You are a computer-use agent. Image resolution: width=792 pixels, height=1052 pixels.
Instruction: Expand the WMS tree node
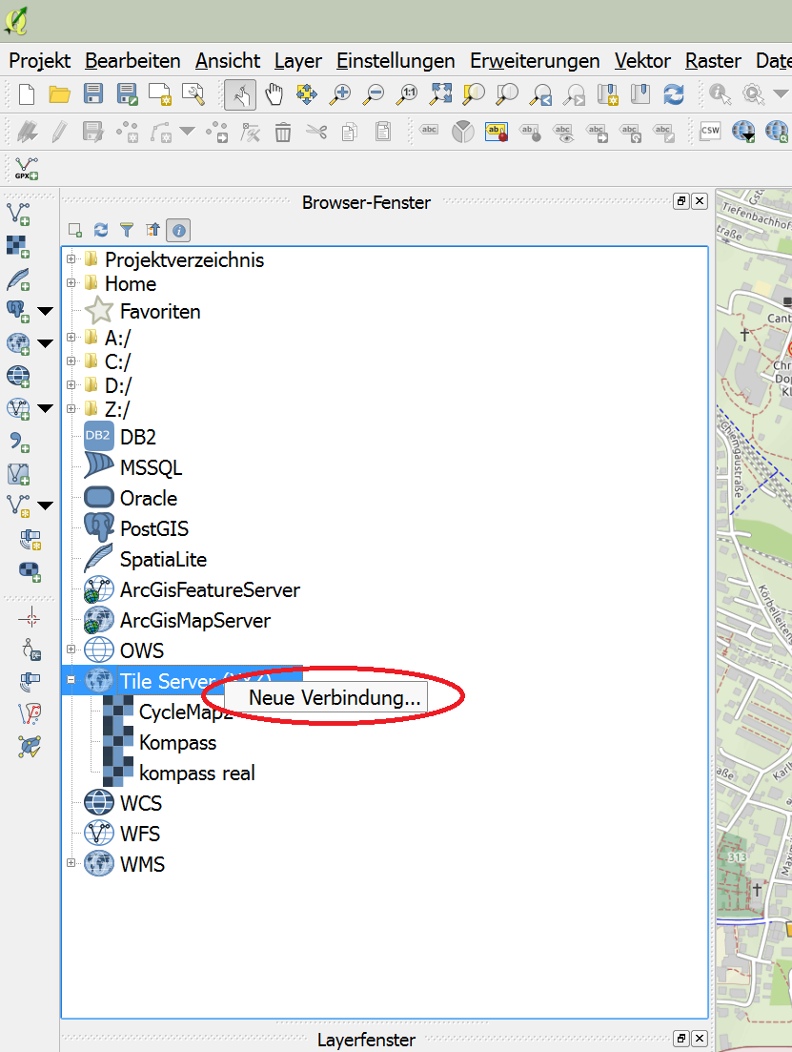(71, 864)
